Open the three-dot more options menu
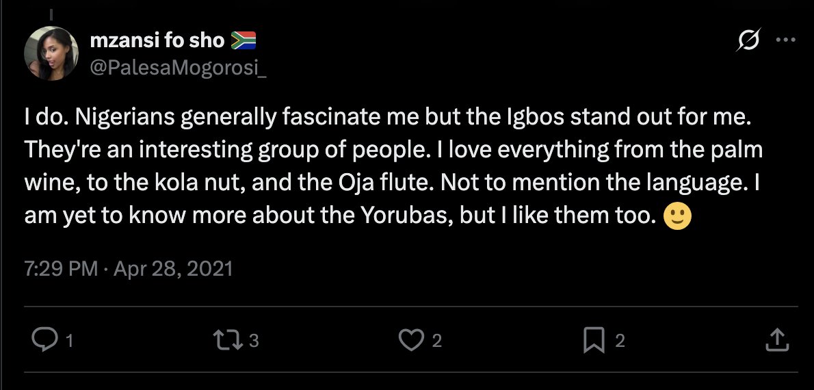Viewport: 814px width, 390px height. click(783, 40)
